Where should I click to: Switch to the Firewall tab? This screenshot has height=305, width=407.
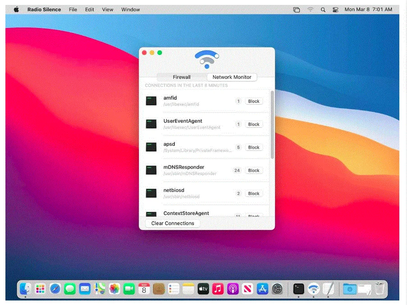click(182, 77)
